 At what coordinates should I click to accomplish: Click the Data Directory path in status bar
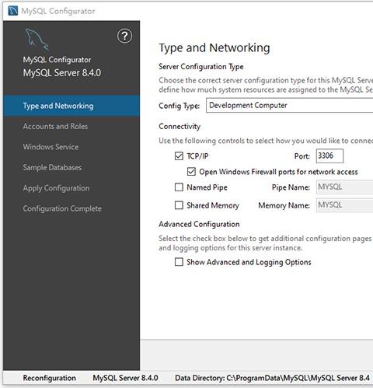tap(272, 378)
